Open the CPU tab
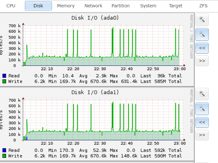Image resolution: width=218 pixels, height=163 pixels. coord(11,6)
